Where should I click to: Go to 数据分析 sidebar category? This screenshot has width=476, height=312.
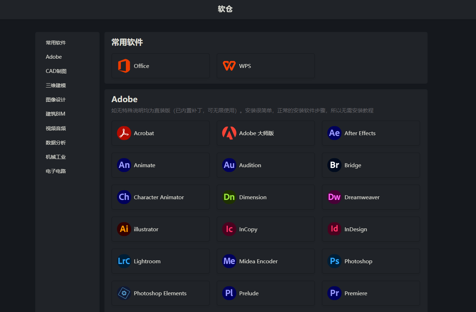[56, 143]
